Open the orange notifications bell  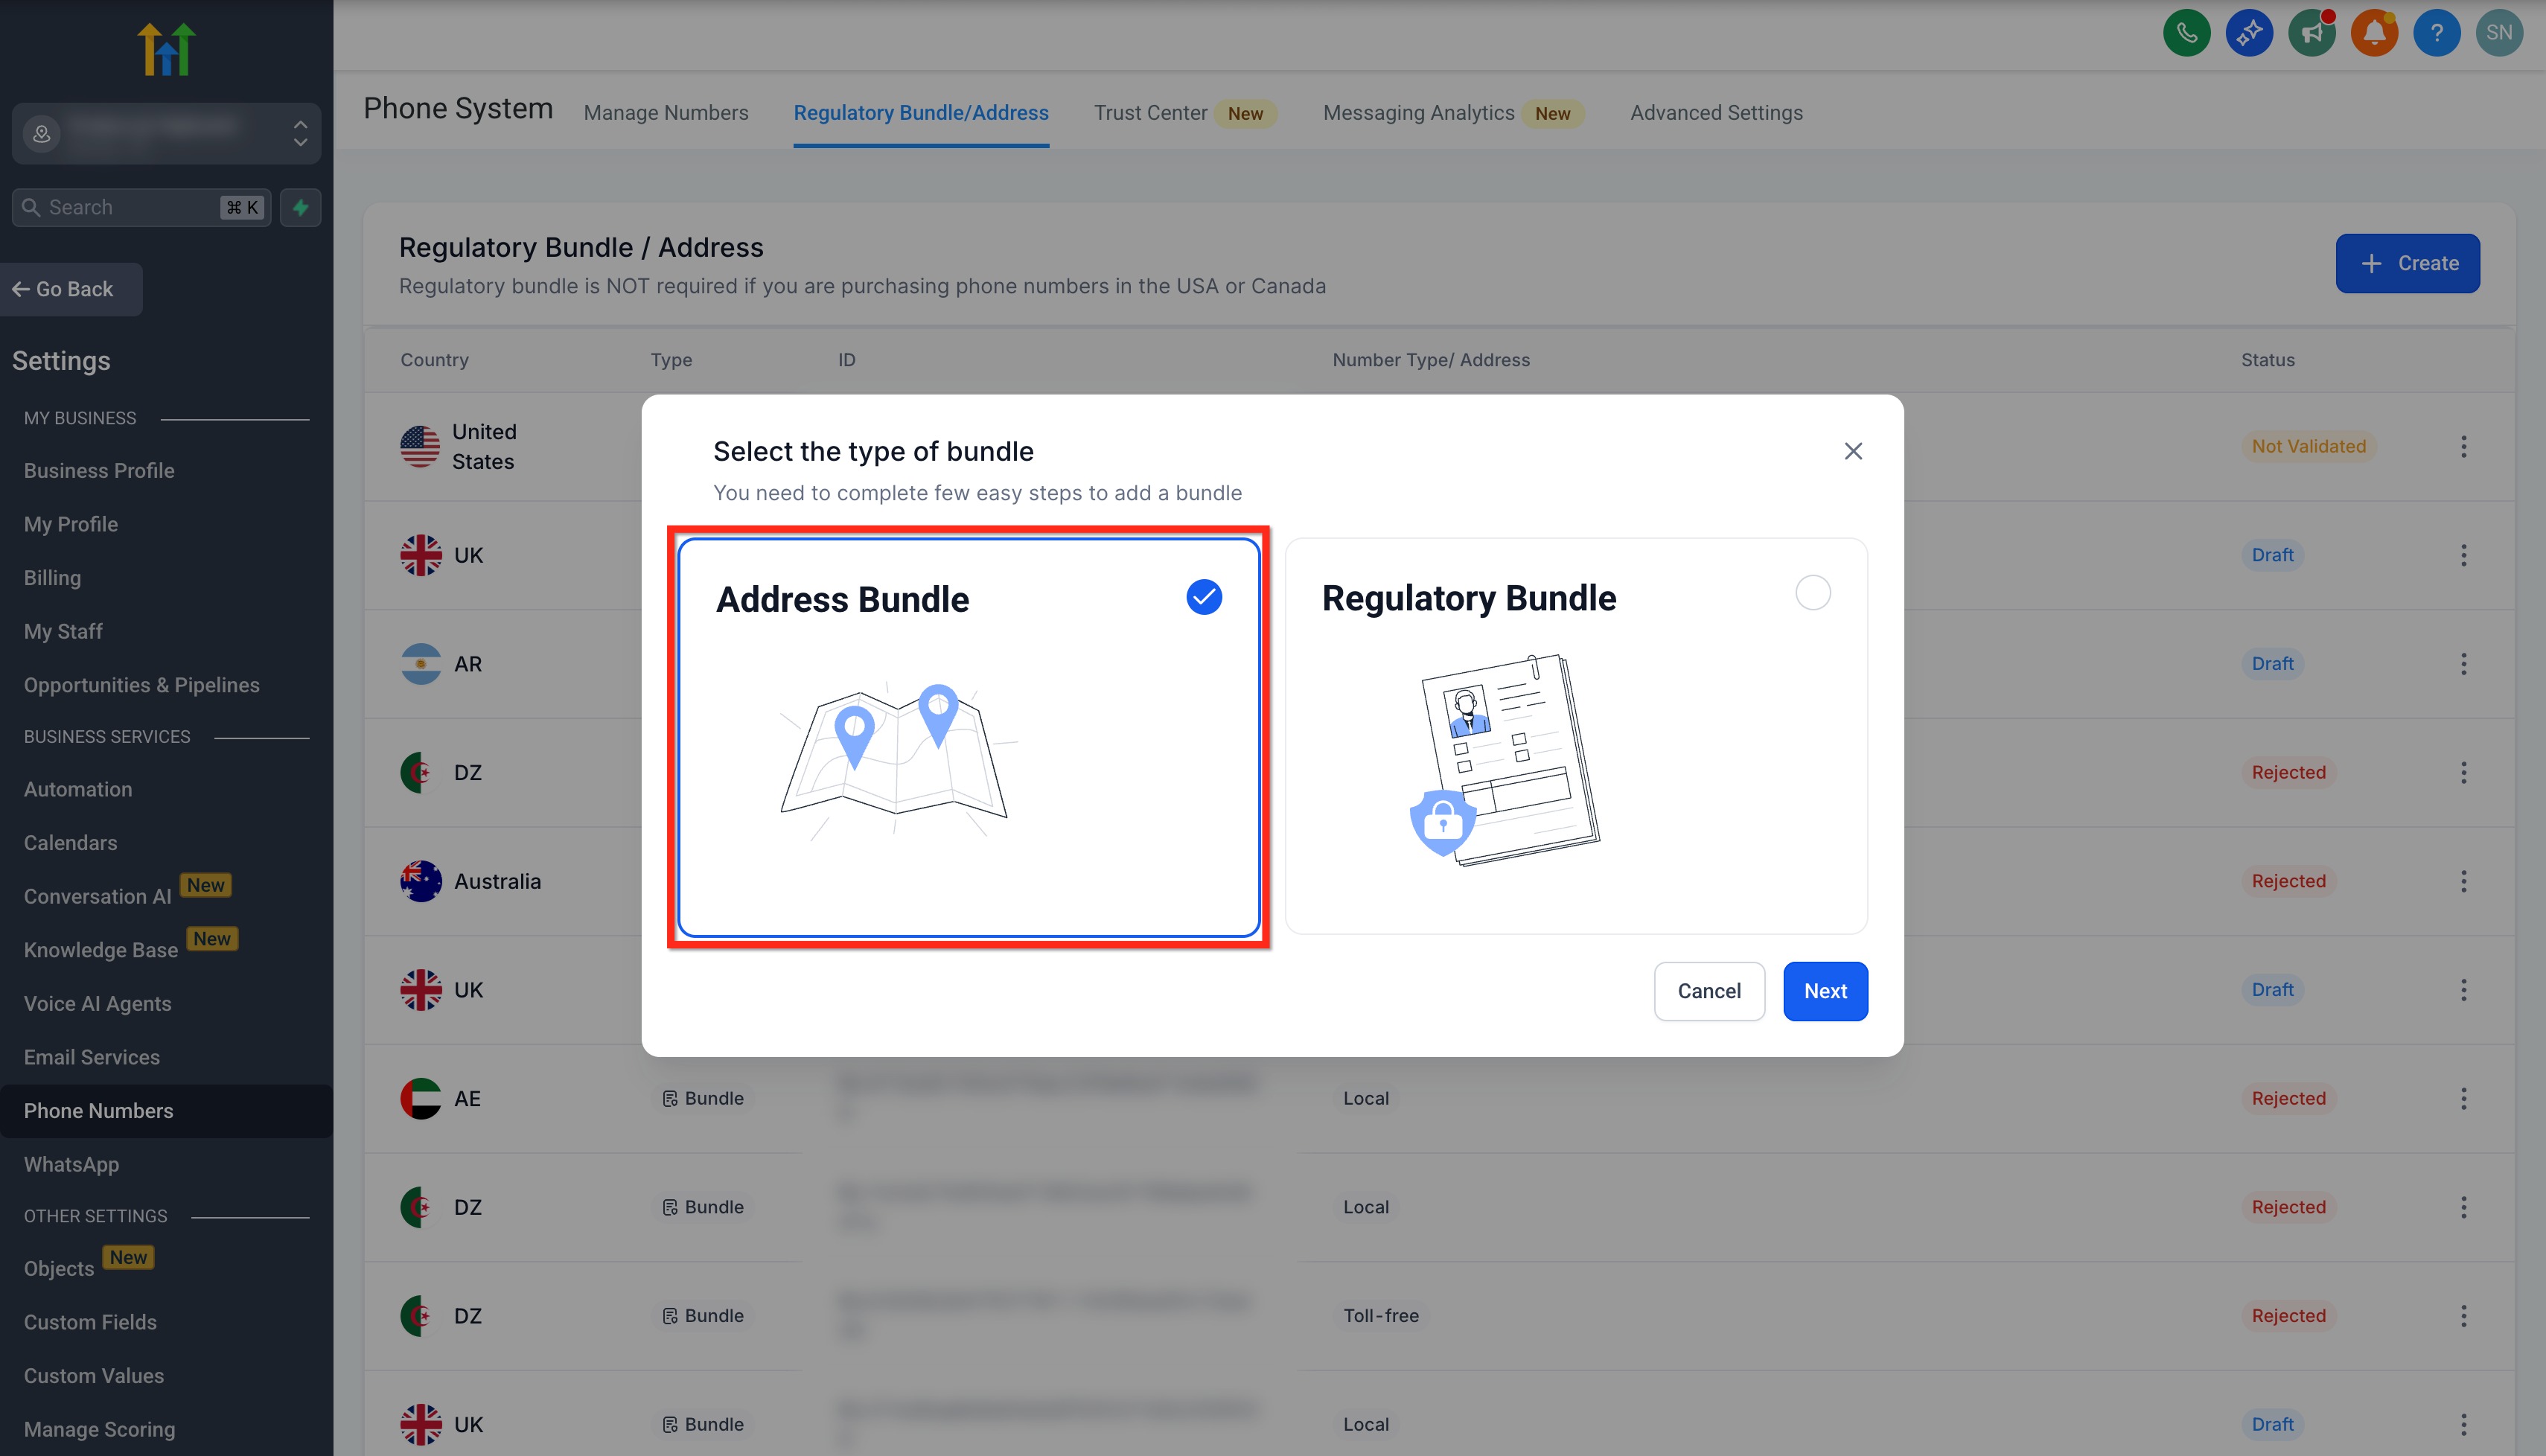(2374, 33)
